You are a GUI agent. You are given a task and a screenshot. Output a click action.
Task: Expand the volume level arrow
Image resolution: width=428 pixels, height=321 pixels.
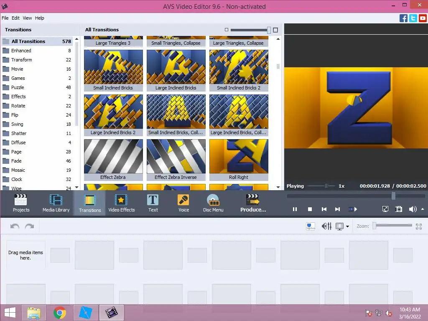click(423, 209)
